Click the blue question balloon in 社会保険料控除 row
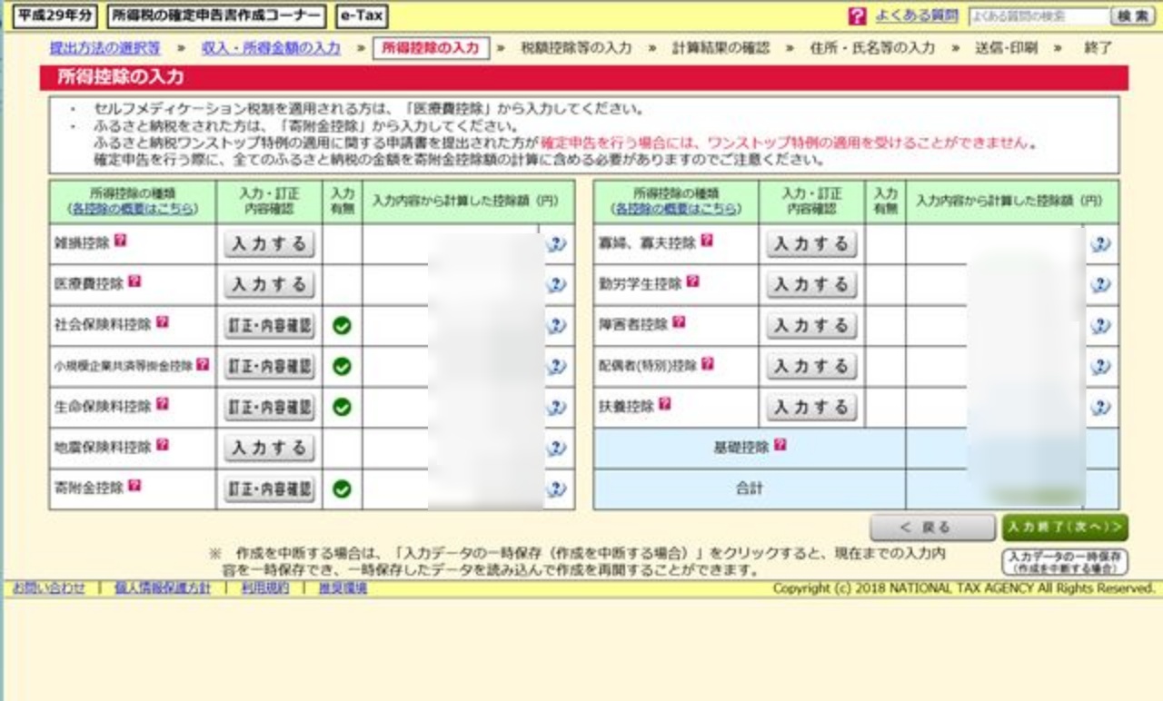Screen dimensions: 1163x701 (x=556, y=325)
